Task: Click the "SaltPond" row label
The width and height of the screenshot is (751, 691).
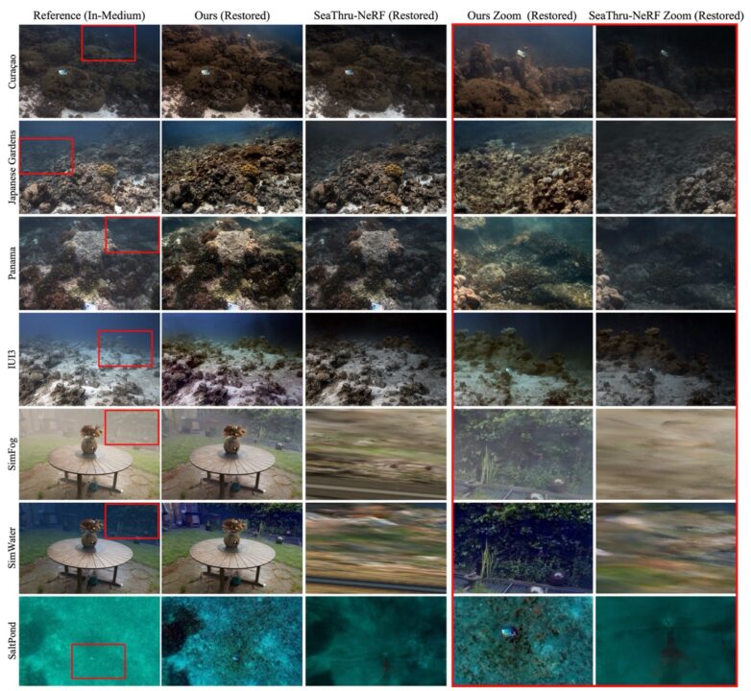Action: click(12, 640)
